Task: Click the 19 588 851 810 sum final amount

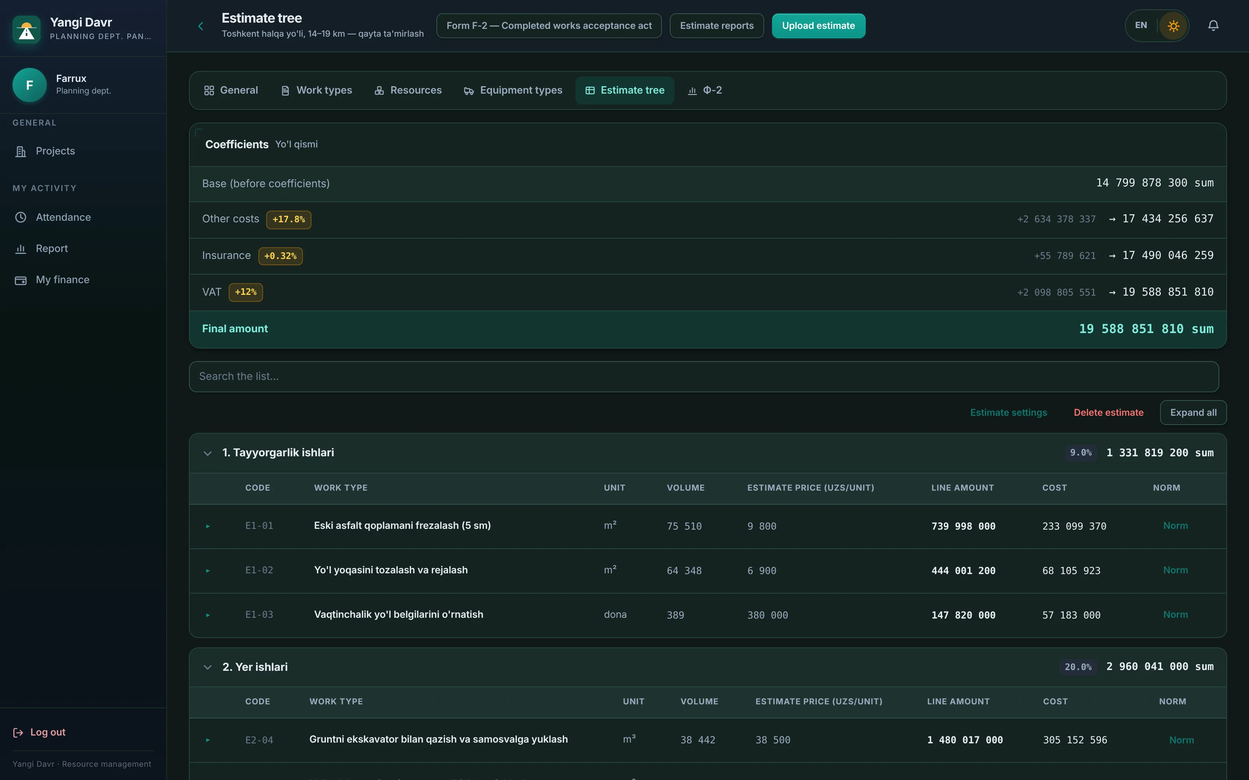Action: pyautogui.click(x=1146, y=329)
